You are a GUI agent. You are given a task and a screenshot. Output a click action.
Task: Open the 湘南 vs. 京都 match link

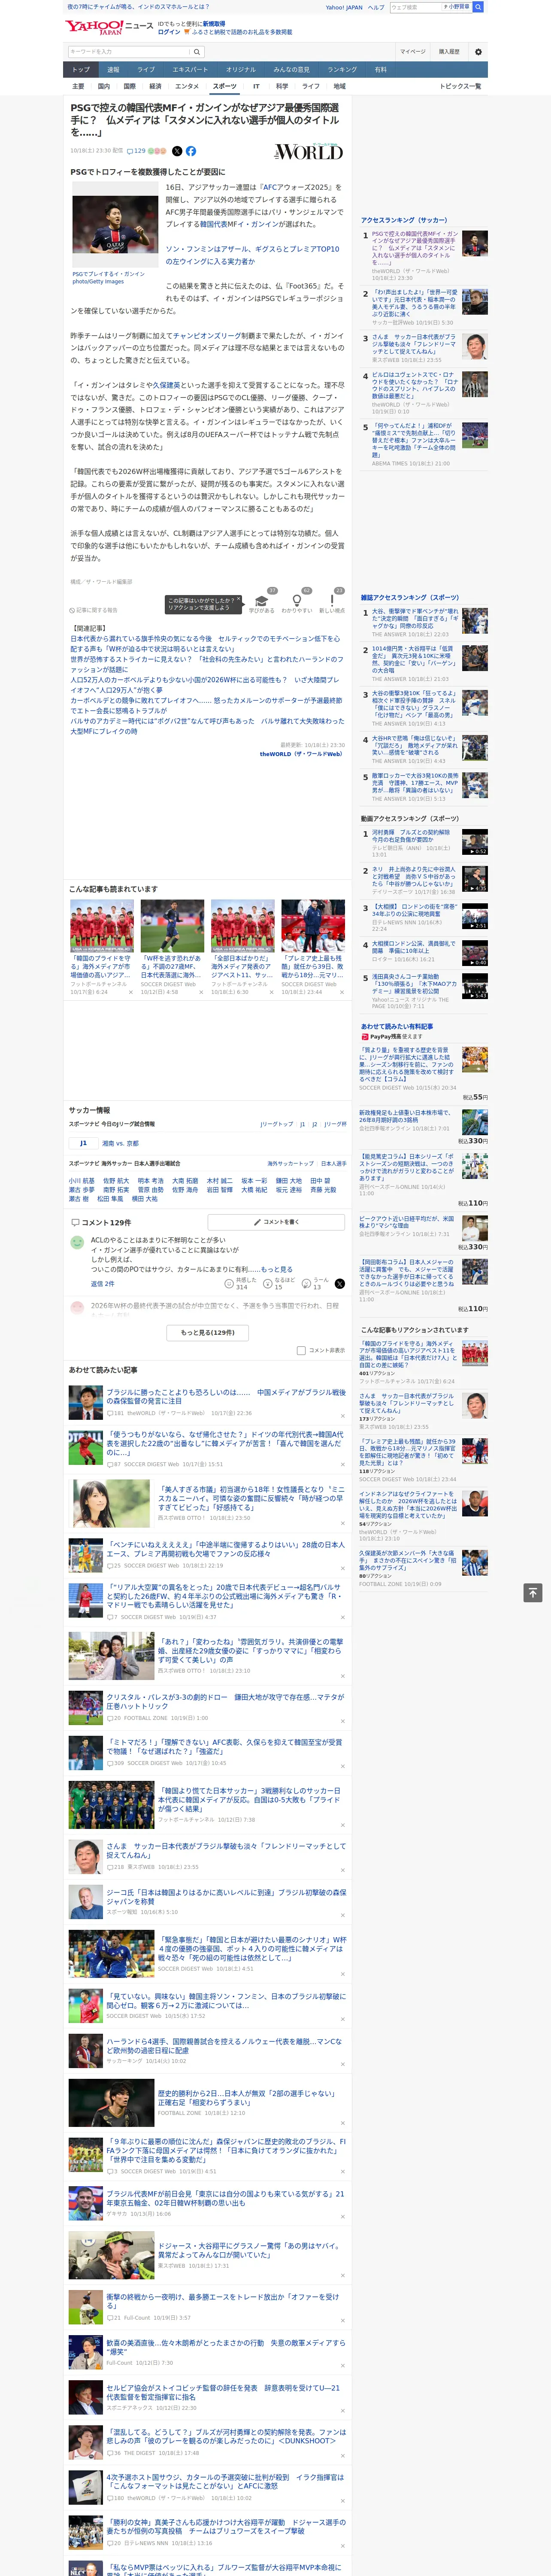click(120, 1143)
